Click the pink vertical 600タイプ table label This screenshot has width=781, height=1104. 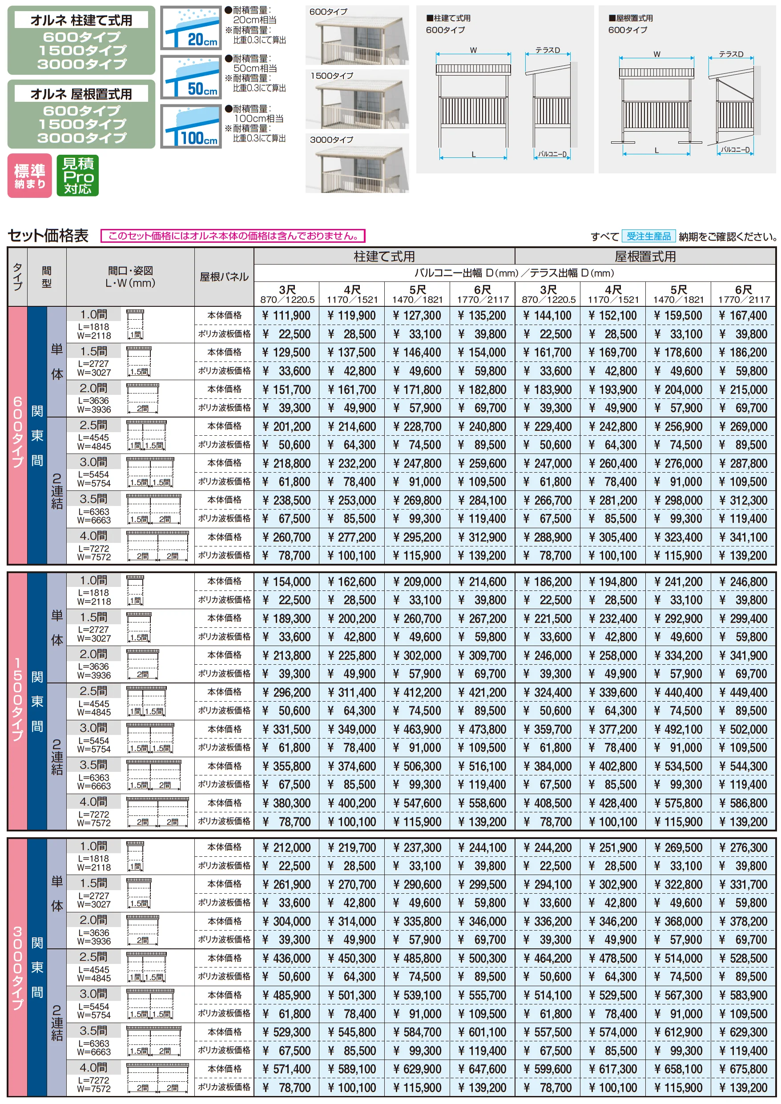tap(17, 435)
